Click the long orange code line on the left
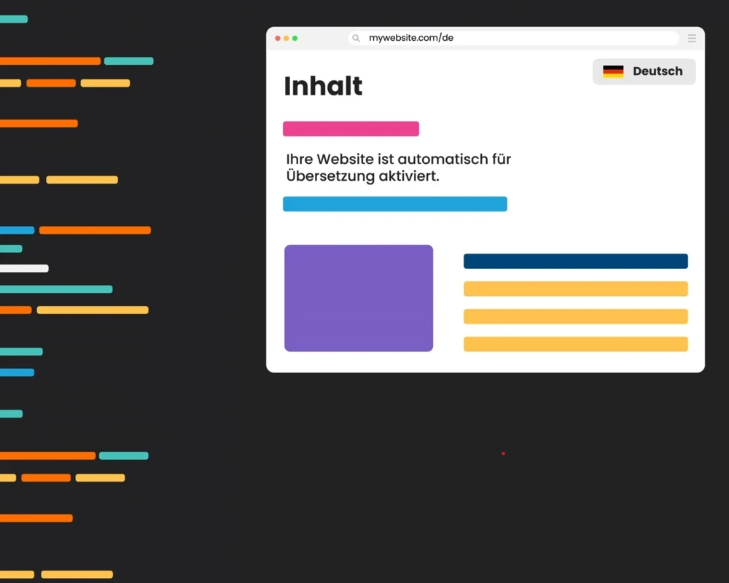 pyautogui.click(x=95, y=230)
